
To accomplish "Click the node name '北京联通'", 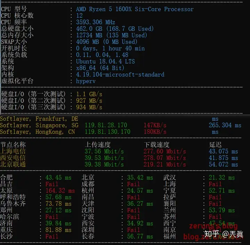I will [13, 164].
